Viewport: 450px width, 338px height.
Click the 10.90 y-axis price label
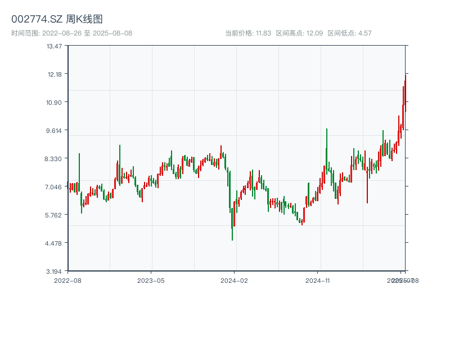coord(54,102)
